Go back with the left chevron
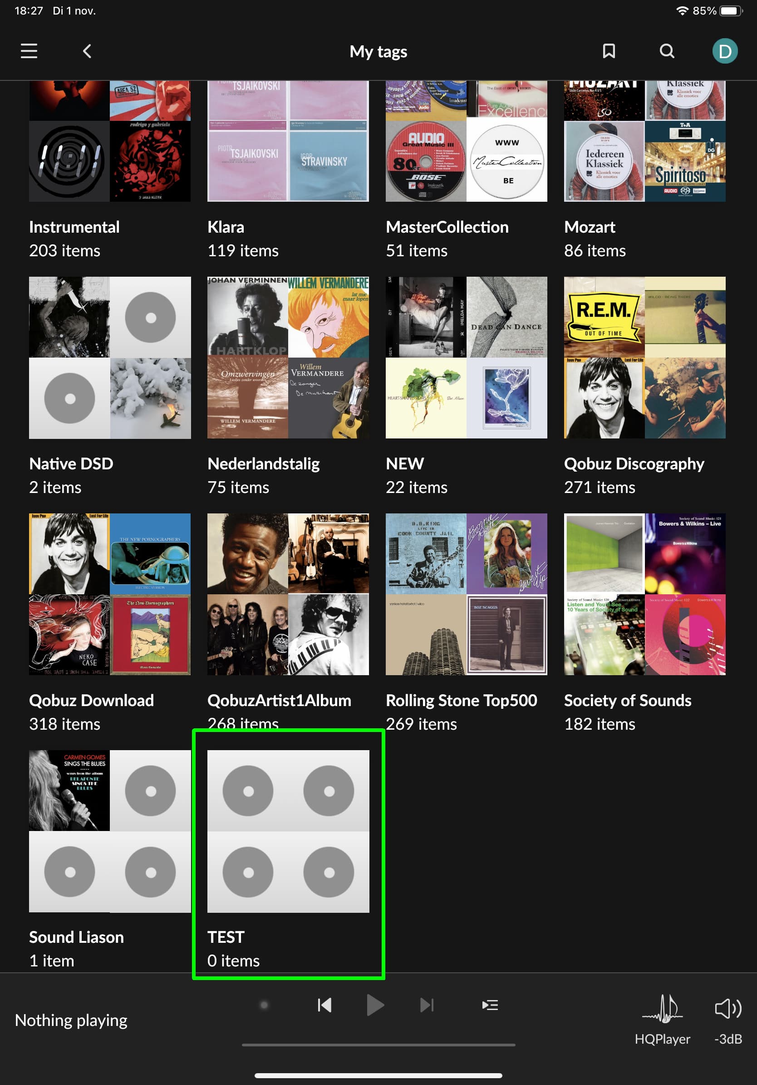Screen dimensions: 757x1085 click(x=87, y=51)
